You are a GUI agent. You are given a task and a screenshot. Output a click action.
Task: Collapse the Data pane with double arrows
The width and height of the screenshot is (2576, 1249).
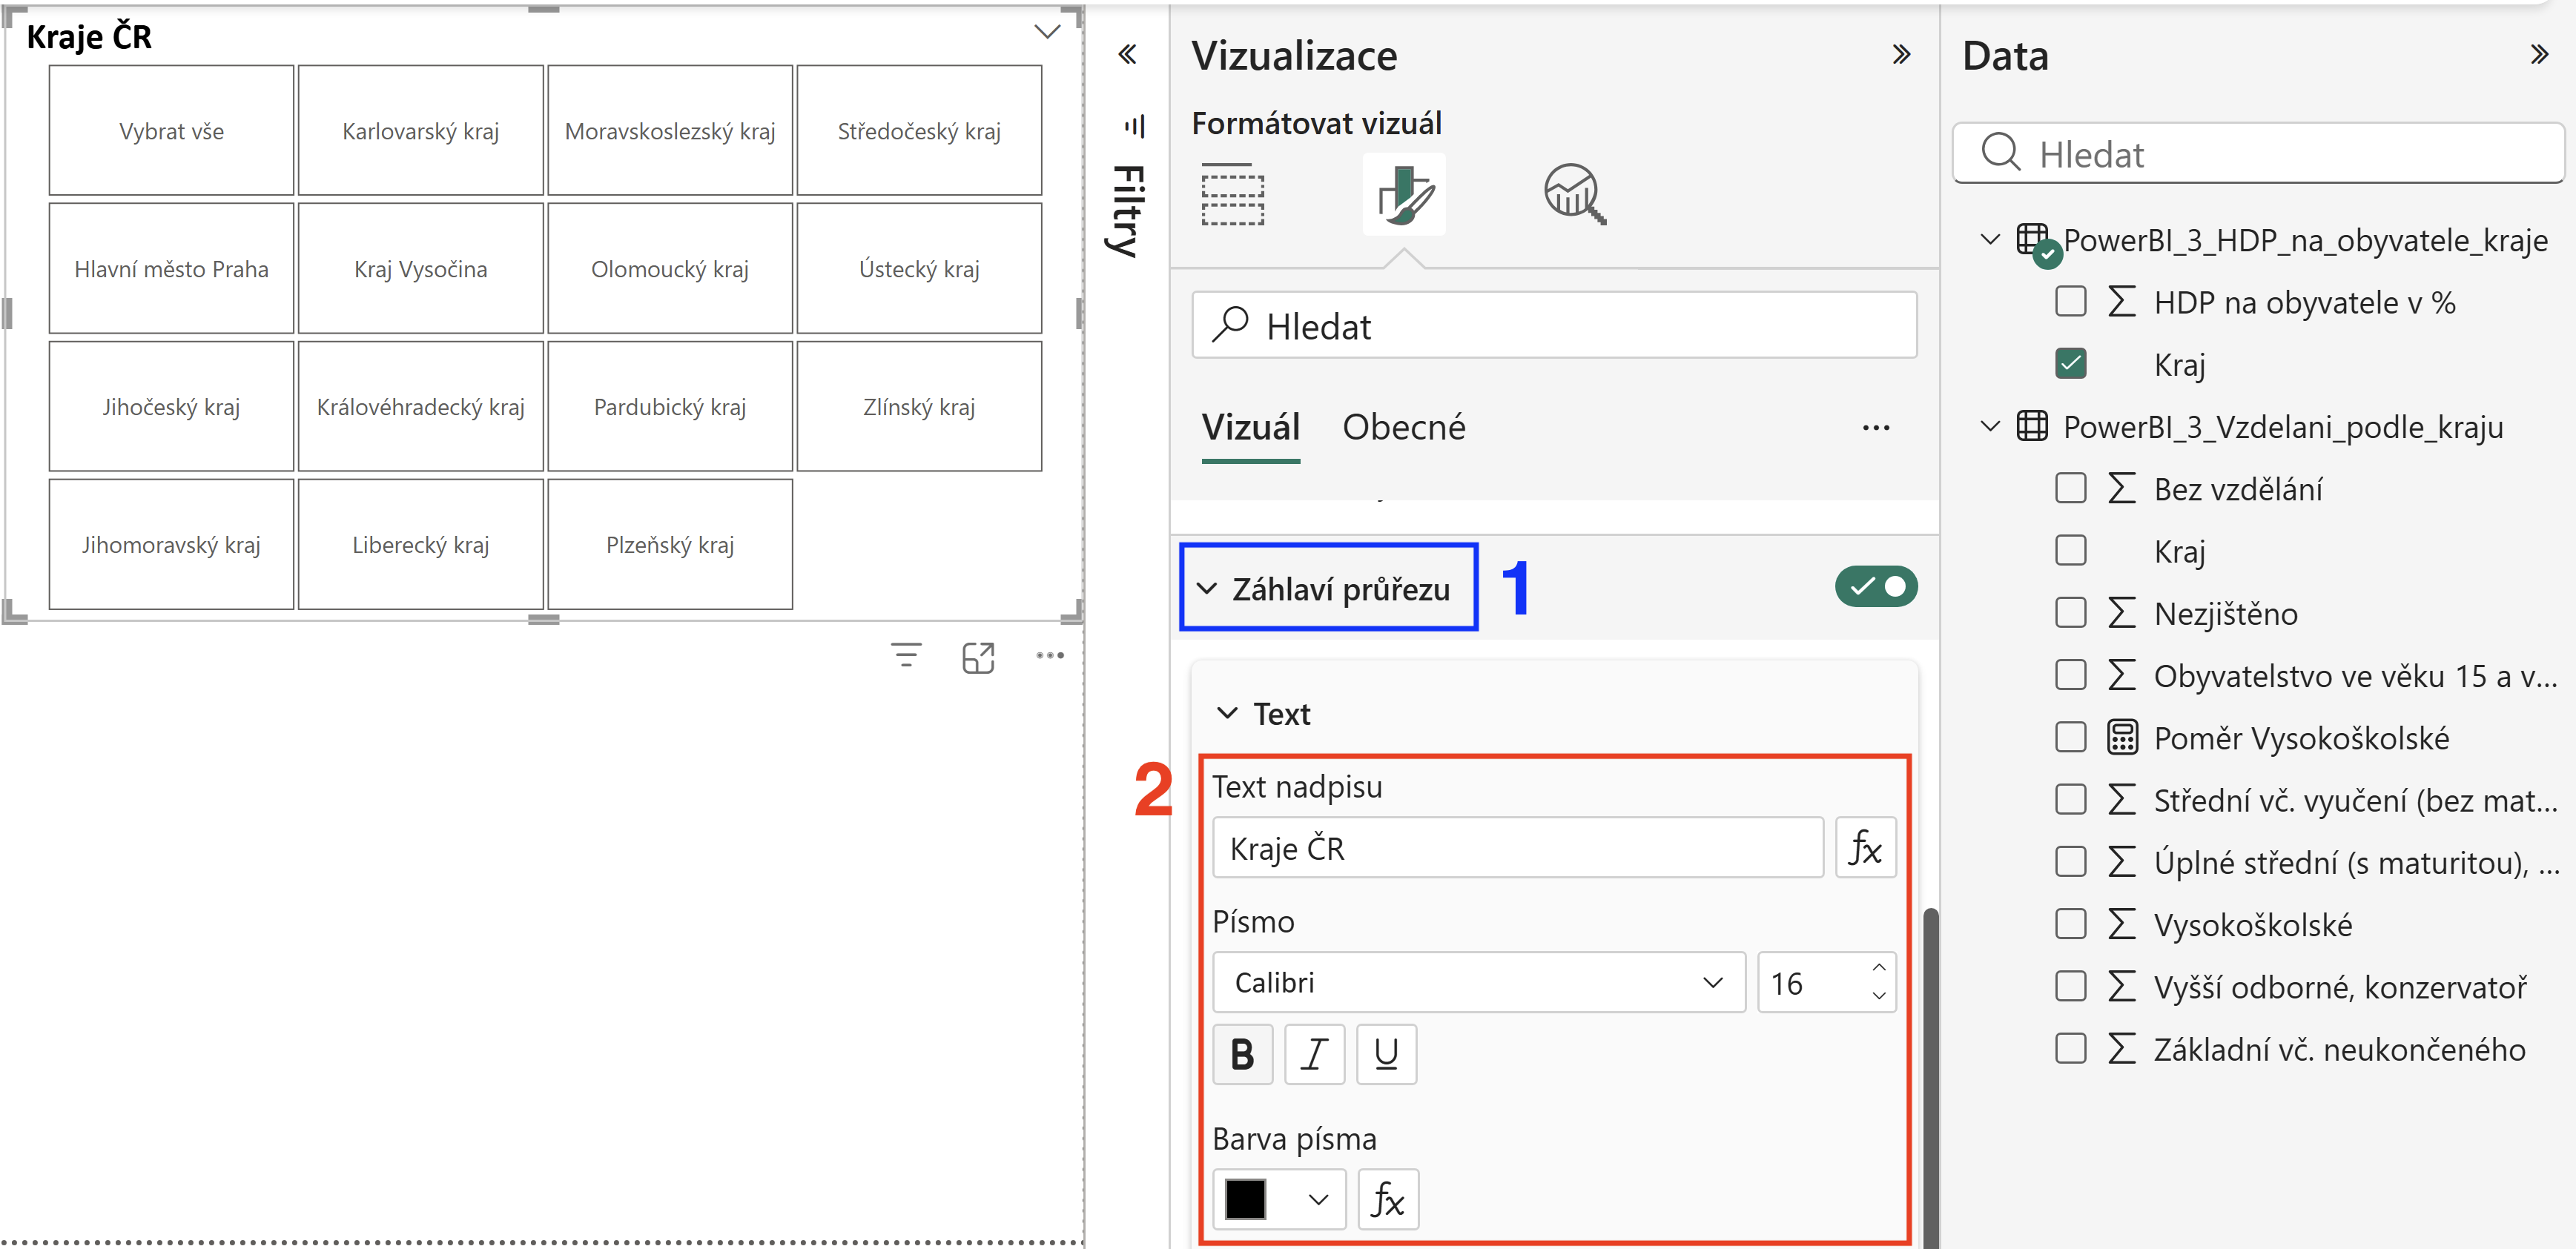tap(2539, 55)
